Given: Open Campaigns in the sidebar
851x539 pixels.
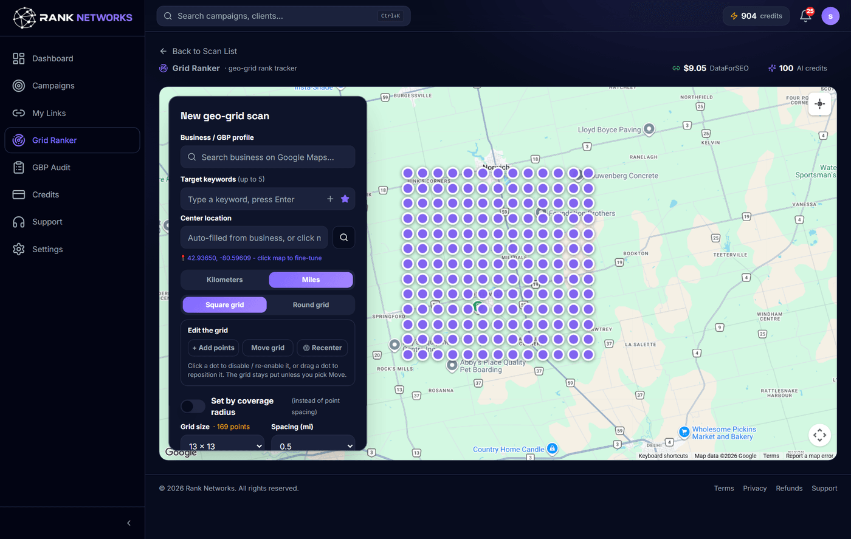Looking at the screenshot, I should [72, 86].
